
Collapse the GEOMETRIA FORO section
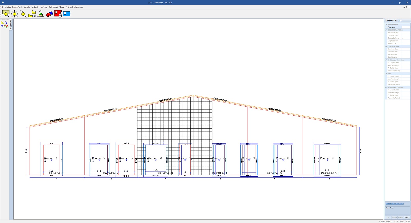pyautogui.click(x=386, y=30)
